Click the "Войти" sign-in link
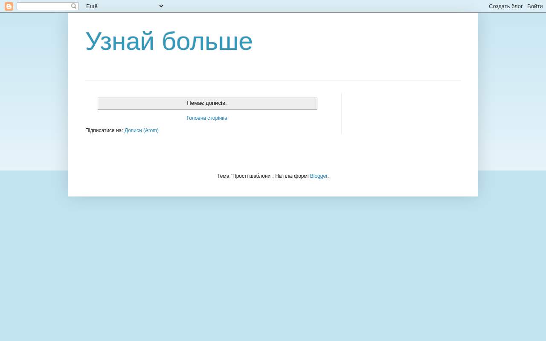This screenshot has height=341, width=546. [535, 6]
